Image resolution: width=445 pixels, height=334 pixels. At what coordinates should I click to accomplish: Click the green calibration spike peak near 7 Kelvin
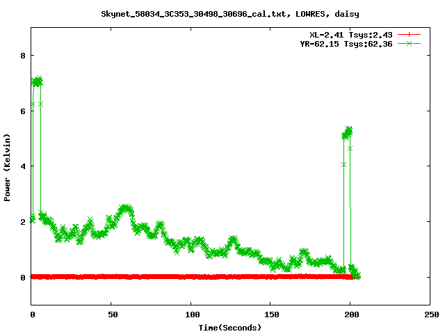point(37,82)
